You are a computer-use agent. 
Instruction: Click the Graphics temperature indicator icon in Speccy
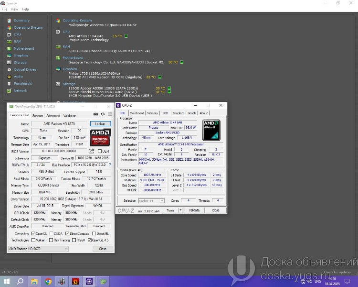click(x=160, y=77)
